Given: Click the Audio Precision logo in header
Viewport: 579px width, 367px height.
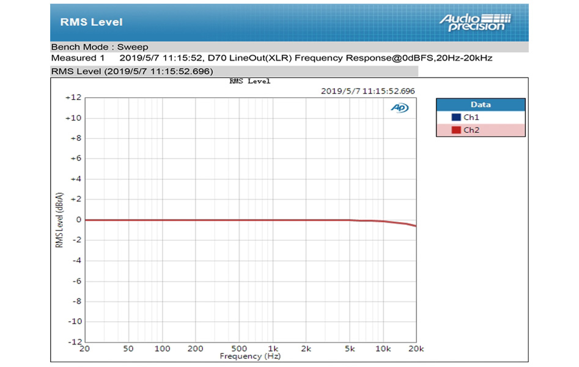Looking at the screenshot, I should [x=475, y=22].
